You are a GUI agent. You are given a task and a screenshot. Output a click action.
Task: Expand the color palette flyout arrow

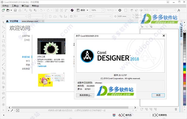point(185,22)
